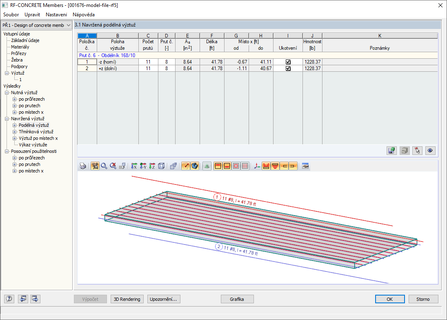The height and width of the screenshot is (320, 447).
Task: Print the reinforcement graphic with printer icon
Action: (x=83, y=166)
